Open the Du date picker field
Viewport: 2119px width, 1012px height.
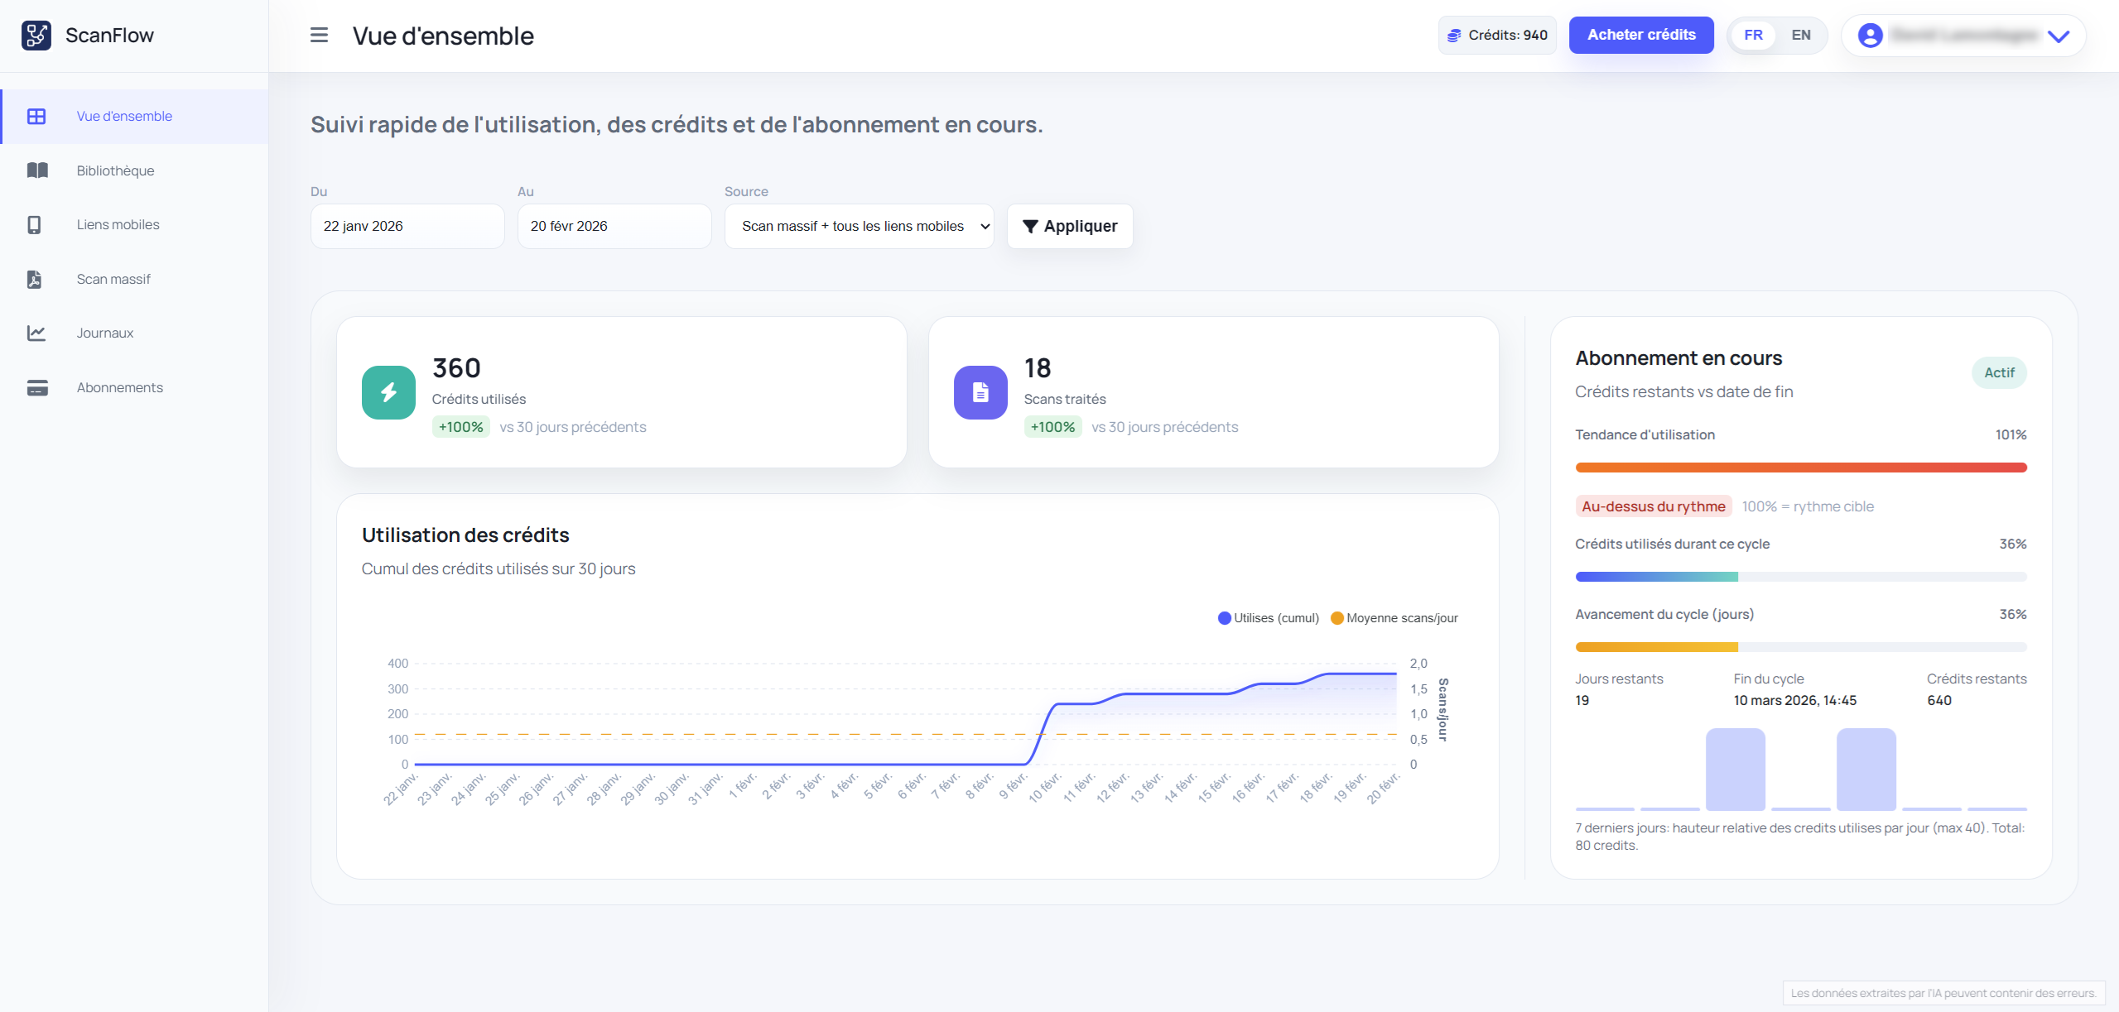pos(407,227)
